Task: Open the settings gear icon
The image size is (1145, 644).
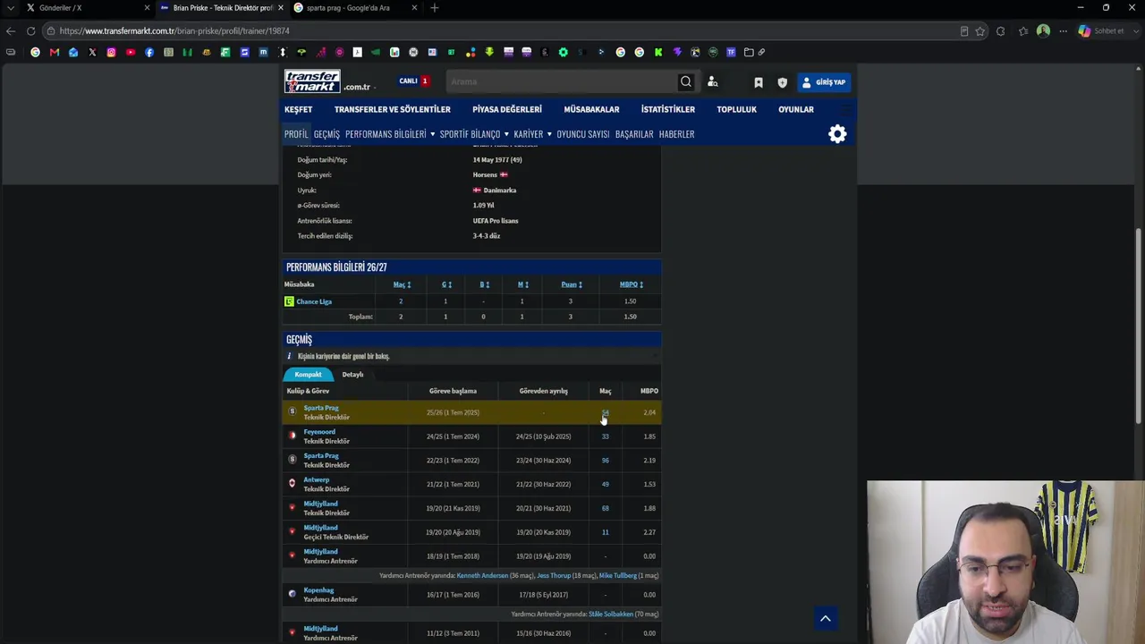Action: pos(837,134)
